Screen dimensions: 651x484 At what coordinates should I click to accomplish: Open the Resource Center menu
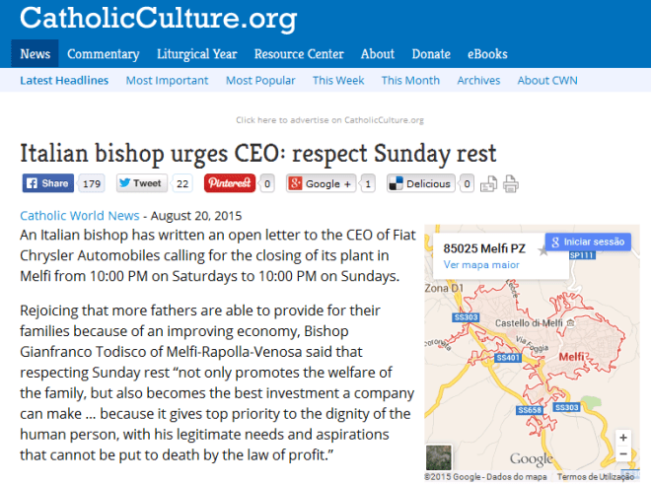click(299, 54)
